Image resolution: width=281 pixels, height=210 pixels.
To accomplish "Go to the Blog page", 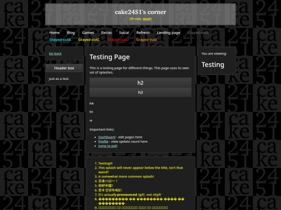I will pyautogui.click(x=71, y=33).
